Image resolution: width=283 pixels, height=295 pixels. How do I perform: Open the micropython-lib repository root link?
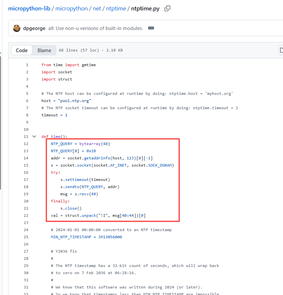[29, 8]
